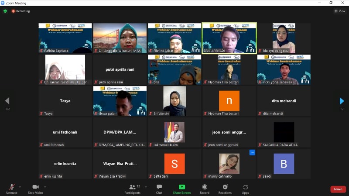
Task: Select the highlighted ERIK APRIYADI video tile
Action: (x=229, y=38)
